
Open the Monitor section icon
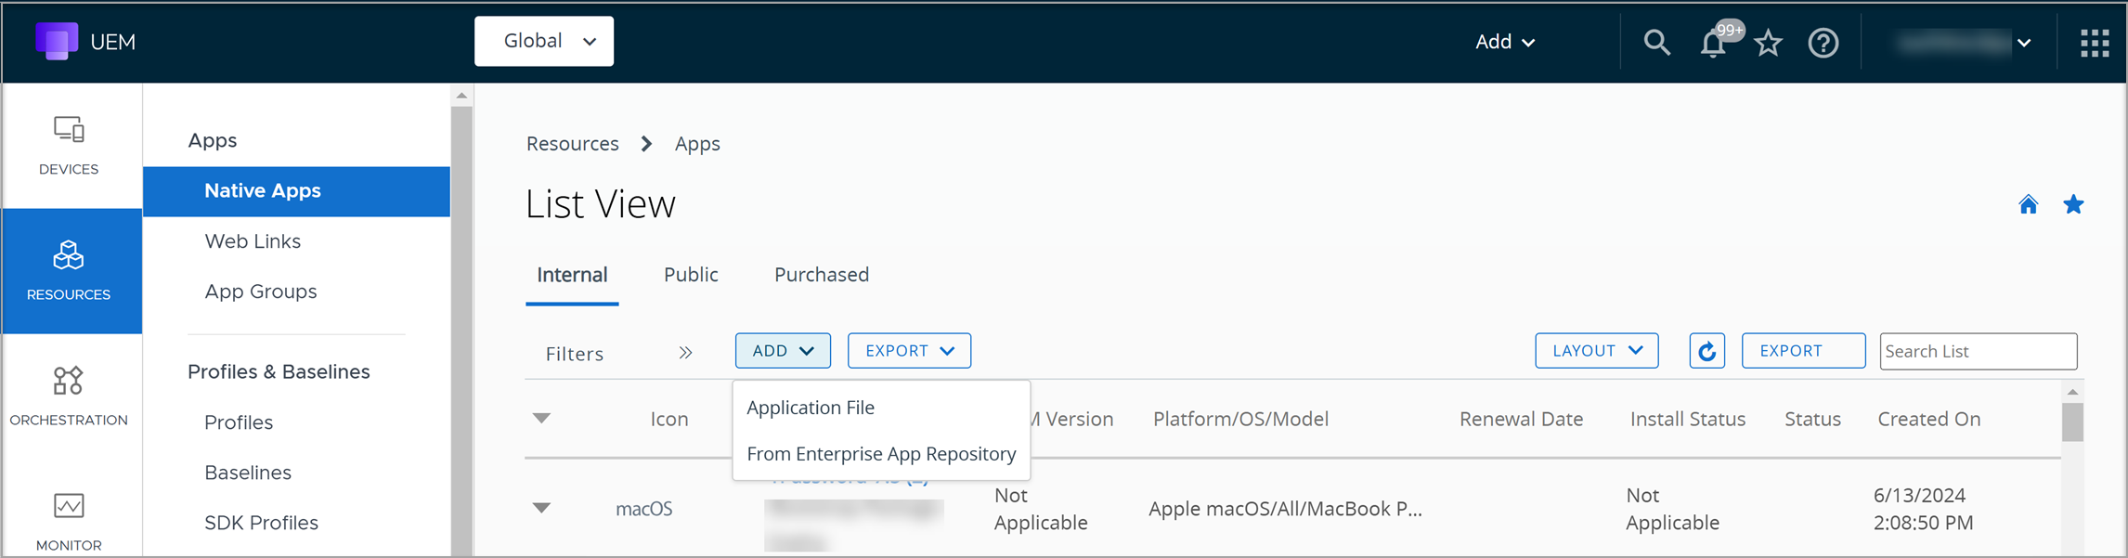point(69,506)
